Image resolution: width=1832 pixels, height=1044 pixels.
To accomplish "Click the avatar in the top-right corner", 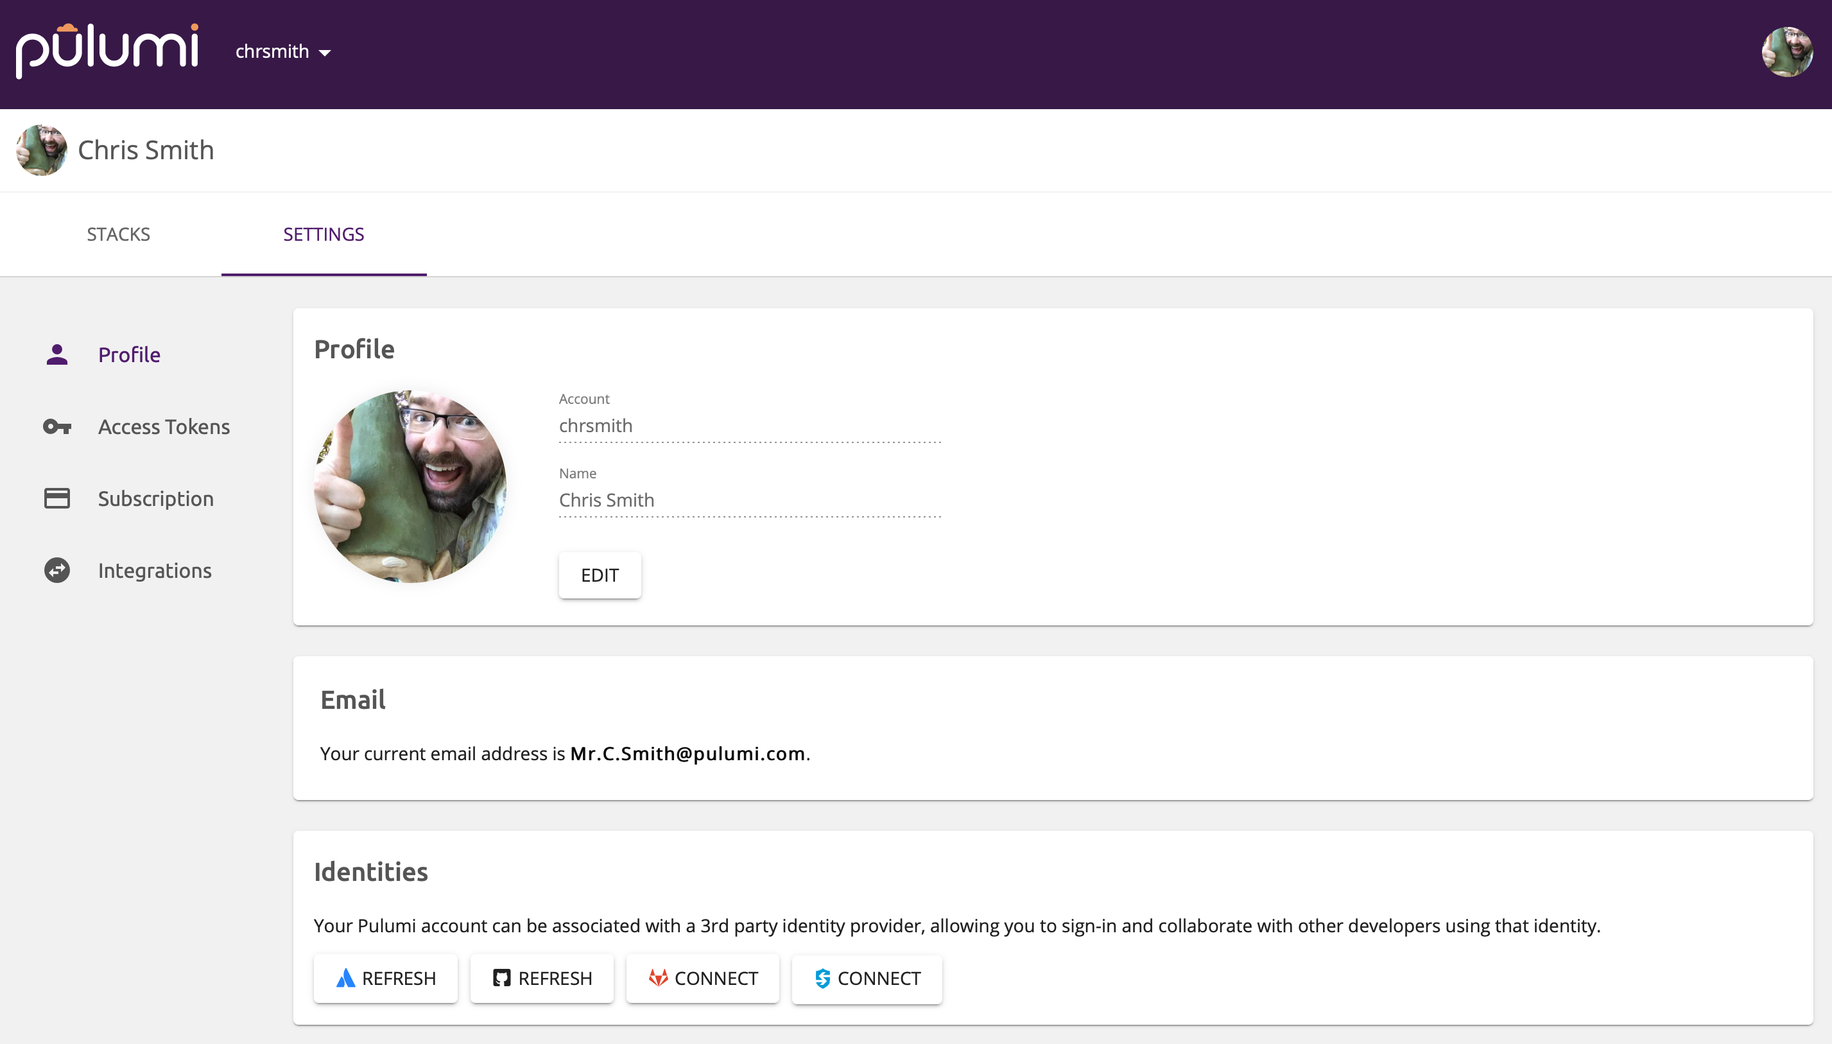I will [1789, 50].
